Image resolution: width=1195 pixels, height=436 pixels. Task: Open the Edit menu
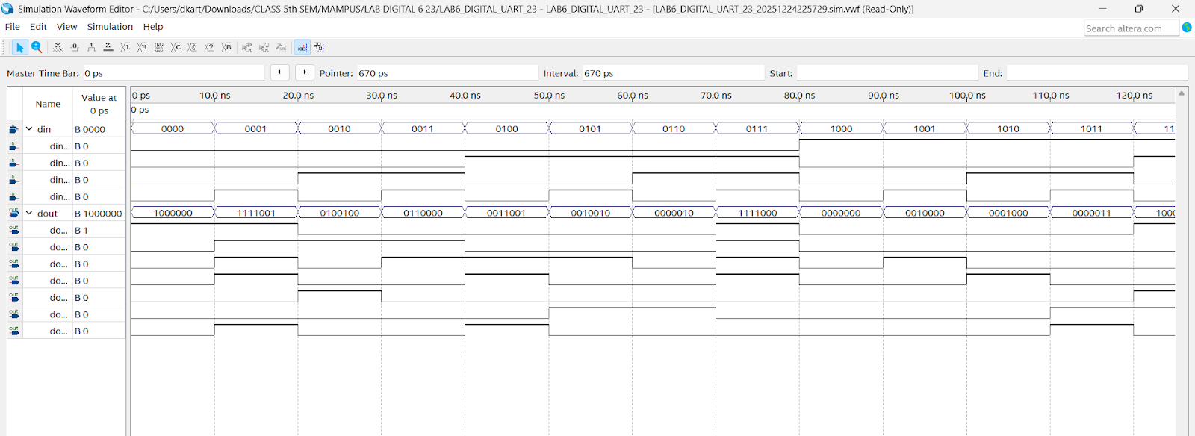click(38, 27)
